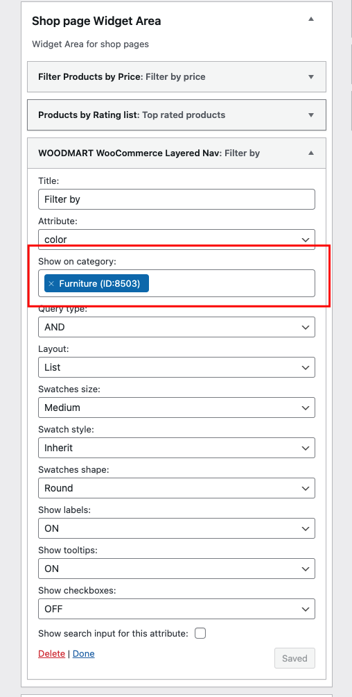Toggle Show search input for this attribute checkbox

tap(200, 633)
